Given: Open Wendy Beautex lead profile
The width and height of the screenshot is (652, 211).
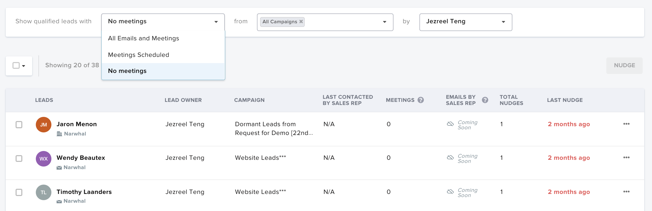Looking at the screenshot, I should (81, 158).
